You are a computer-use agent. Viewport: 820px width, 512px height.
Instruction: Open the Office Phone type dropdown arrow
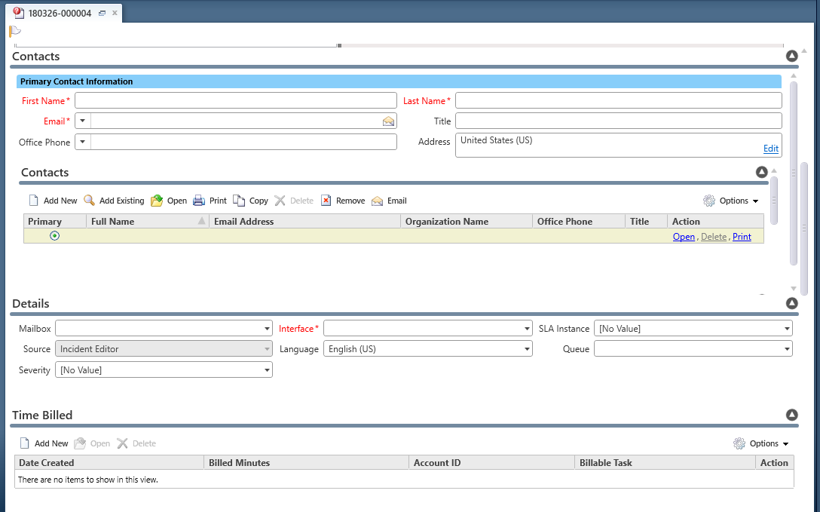[x=83, y=142]
